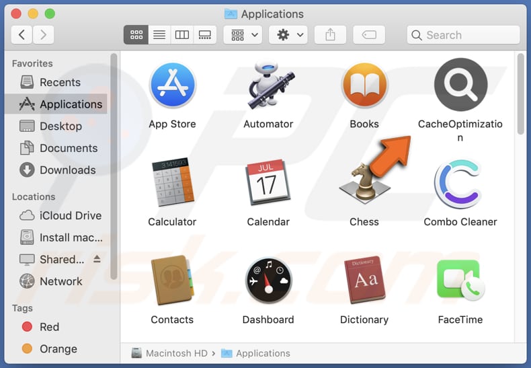Select the Calculator app icon
Viewport: 531px width, 368px height.
point(173,182)
